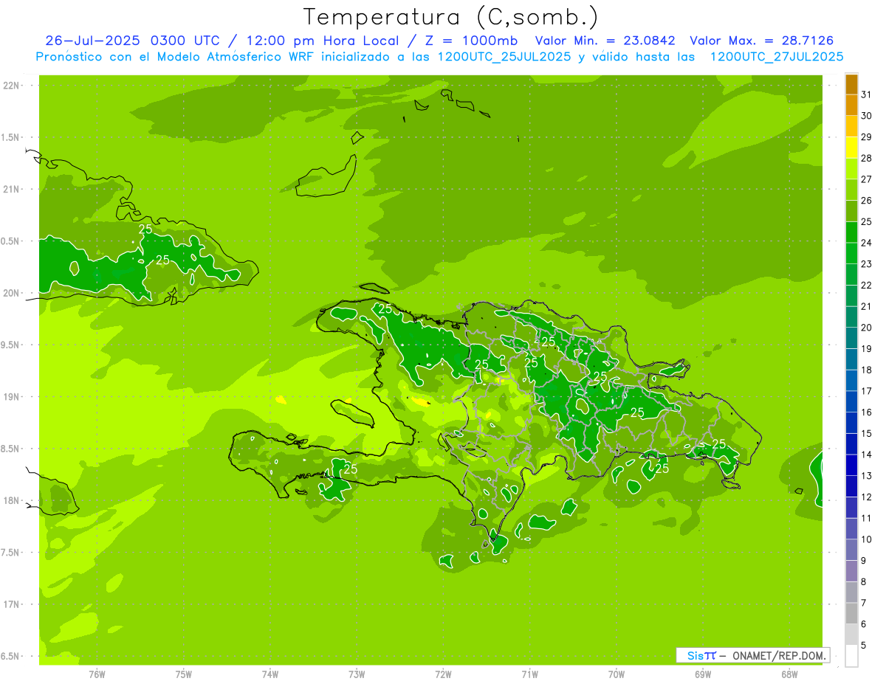Select the WRF model forecast description line
The image size is (886, 684).
pyautogui.click(x=439, y=56)
